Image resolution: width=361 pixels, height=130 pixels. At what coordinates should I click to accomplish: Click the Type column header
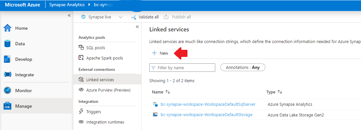click(x=271, y=92)
